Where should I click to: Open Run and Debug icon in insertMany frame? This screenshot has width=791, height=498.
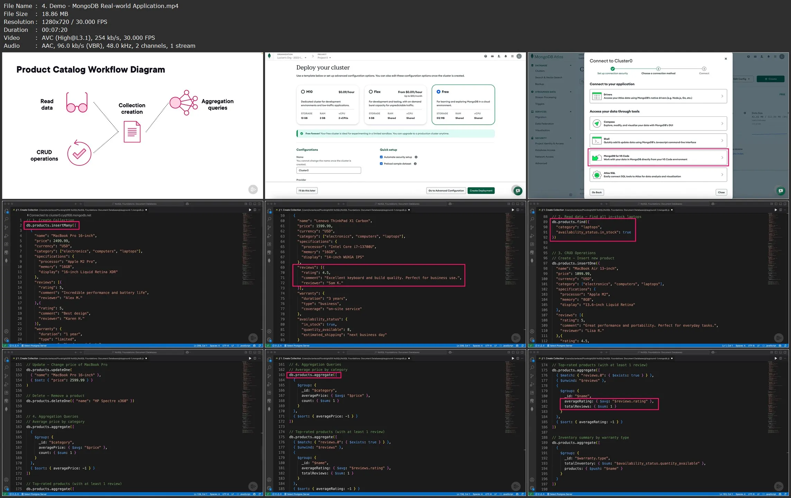(6, 236)
